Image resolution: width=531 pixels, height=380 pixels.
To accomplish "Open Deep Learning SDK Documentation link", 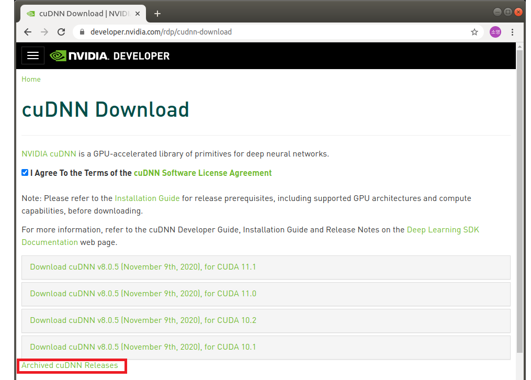I will [443, 230].
